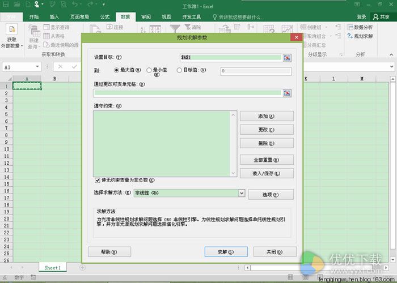
Task: Click the What-If Analysis icon
Action: [x=269, y=29]
